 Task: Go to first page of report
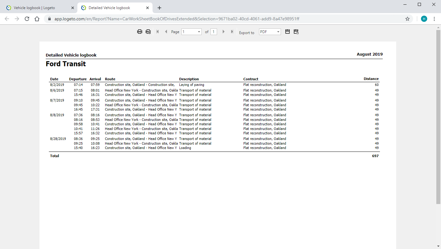tap(158, 32)
